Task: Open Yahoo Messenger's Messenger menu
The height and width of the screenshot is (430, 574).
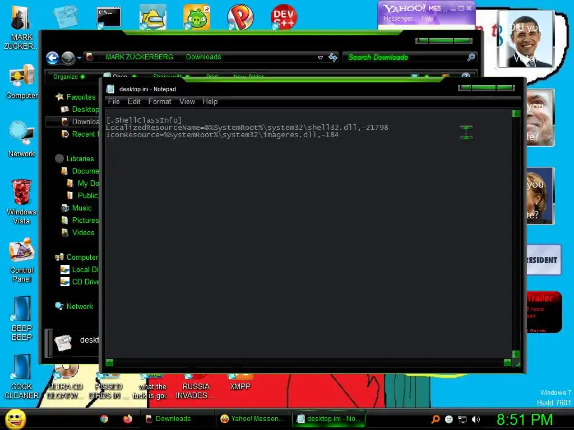Action: 398,18
